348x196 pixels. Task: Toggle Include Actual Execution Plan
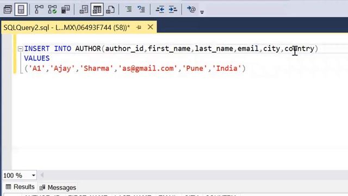coord(39,10)
